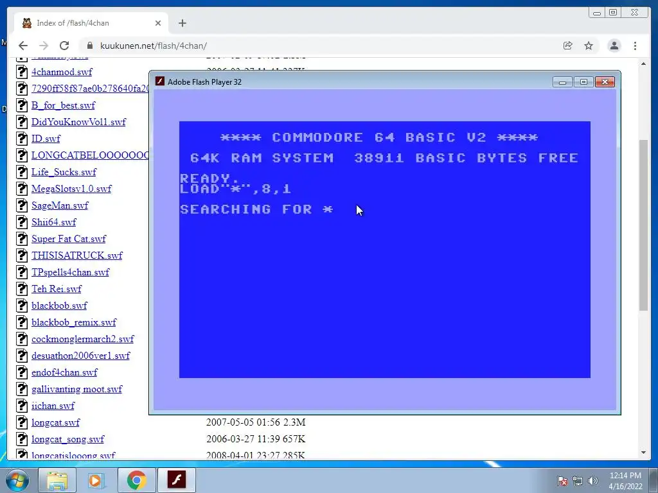Screen dimensions: 658x493
Task: Click the address bar URL field
Action: pos(319,46)
